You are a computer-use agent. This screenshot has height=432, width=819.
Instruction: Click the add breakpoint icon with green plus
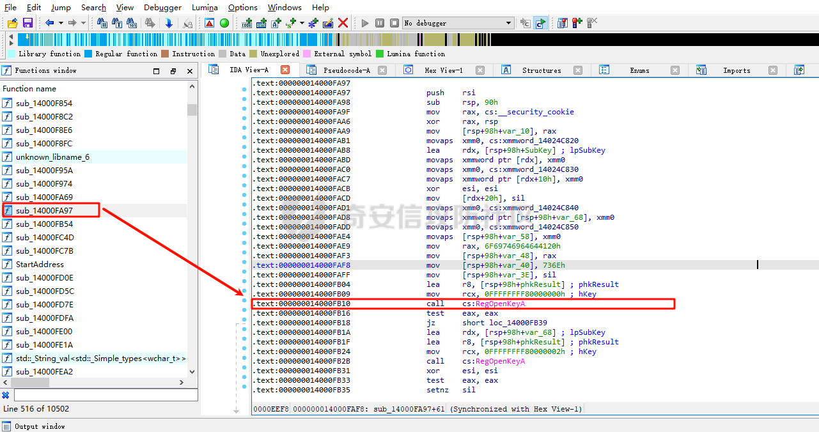coord(577,23)
